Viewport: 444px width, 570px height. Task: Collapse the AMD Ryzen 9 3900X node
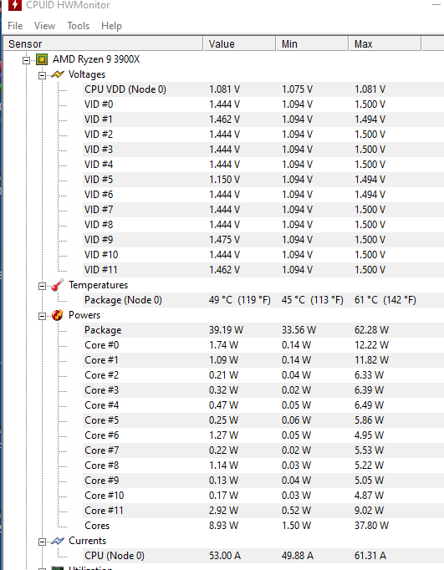[x=26, y=60]
